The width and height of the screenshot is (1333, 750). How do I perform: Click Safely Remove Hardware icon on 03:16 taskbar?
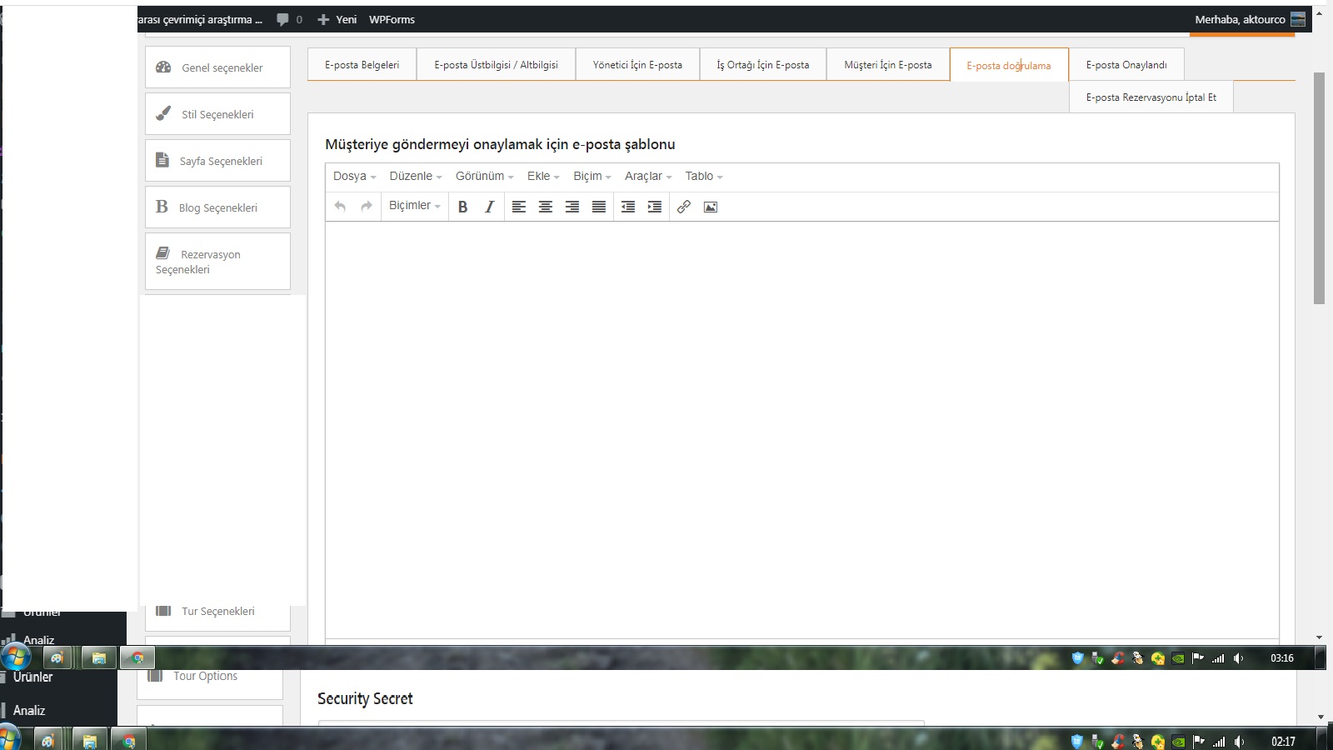pyautogui.click(x=1097, y=658)
